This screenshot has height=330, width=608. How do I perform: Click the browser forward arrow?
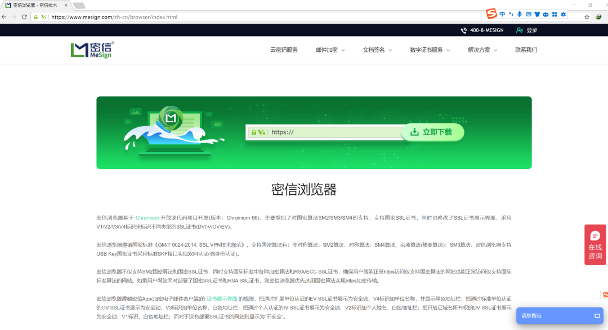pos(14,17)
